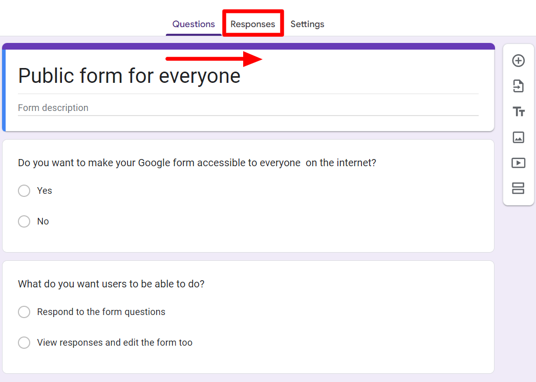Open the Responses tab
The width and height of the screenshot is (536, 382).
252,24
